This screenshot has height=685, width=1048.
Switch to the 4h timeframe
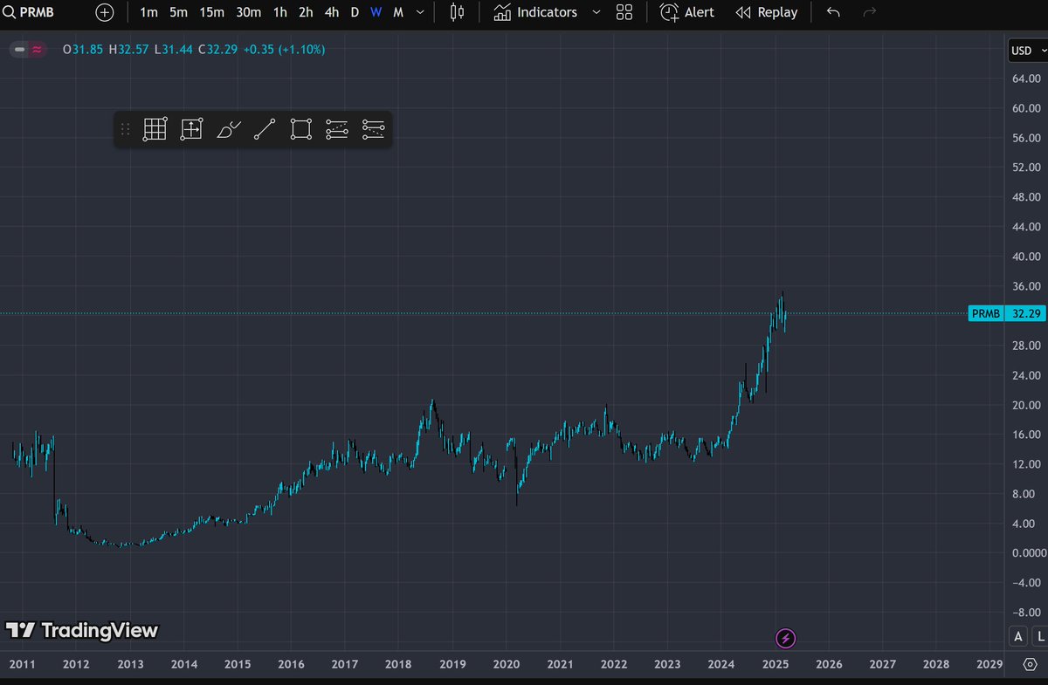pyautogui.click(x=332, y=12)
